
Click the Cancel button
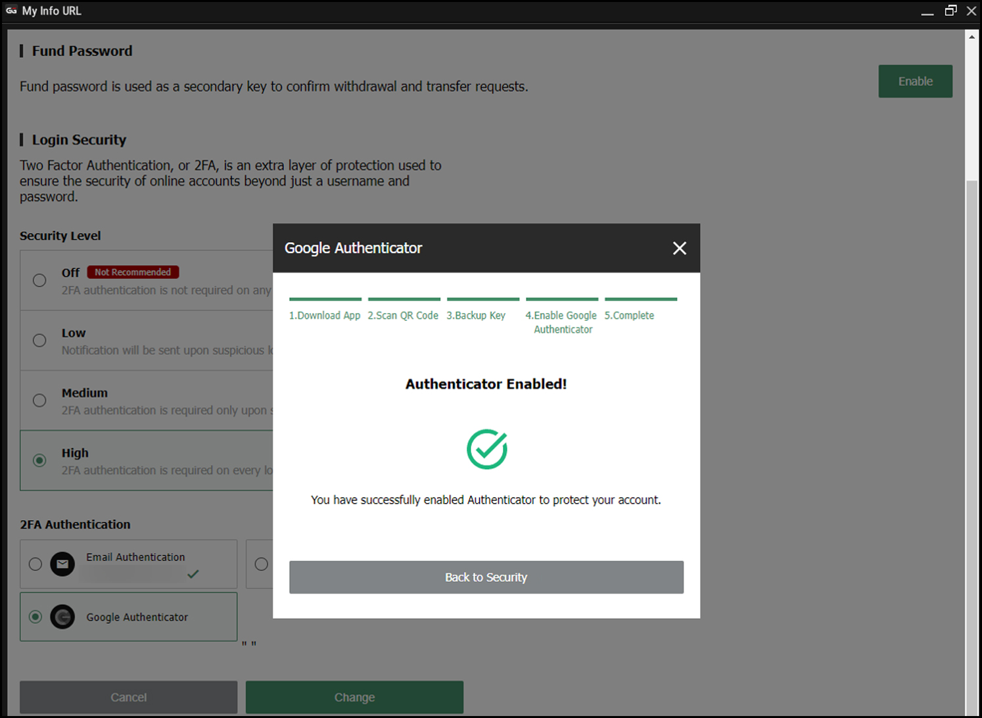click(x=128, y=697)
